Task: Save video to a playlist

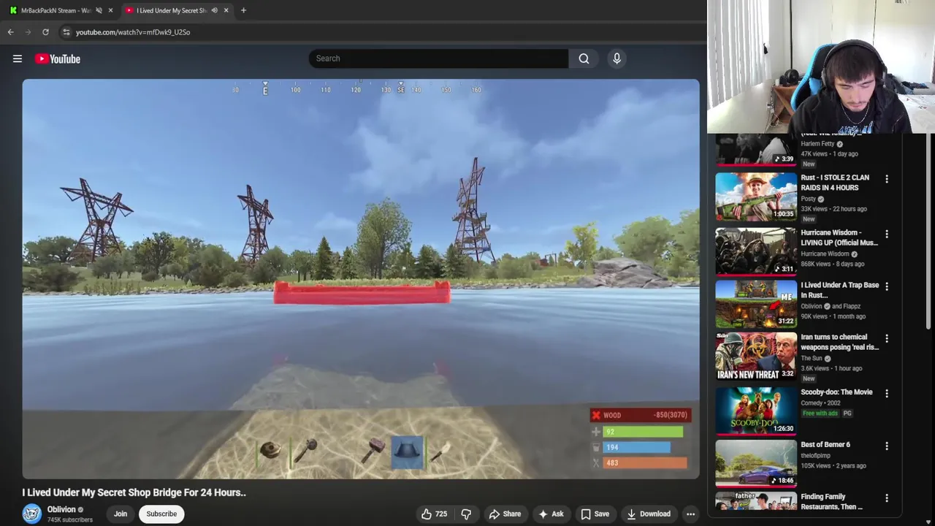Action: coord(595,514)
